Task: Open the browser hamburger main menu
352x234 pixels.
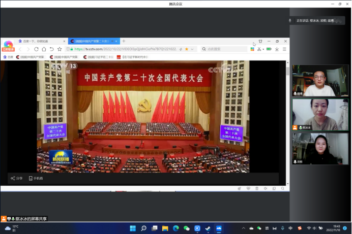Action: pyautogui.click(x=284, y=49)
